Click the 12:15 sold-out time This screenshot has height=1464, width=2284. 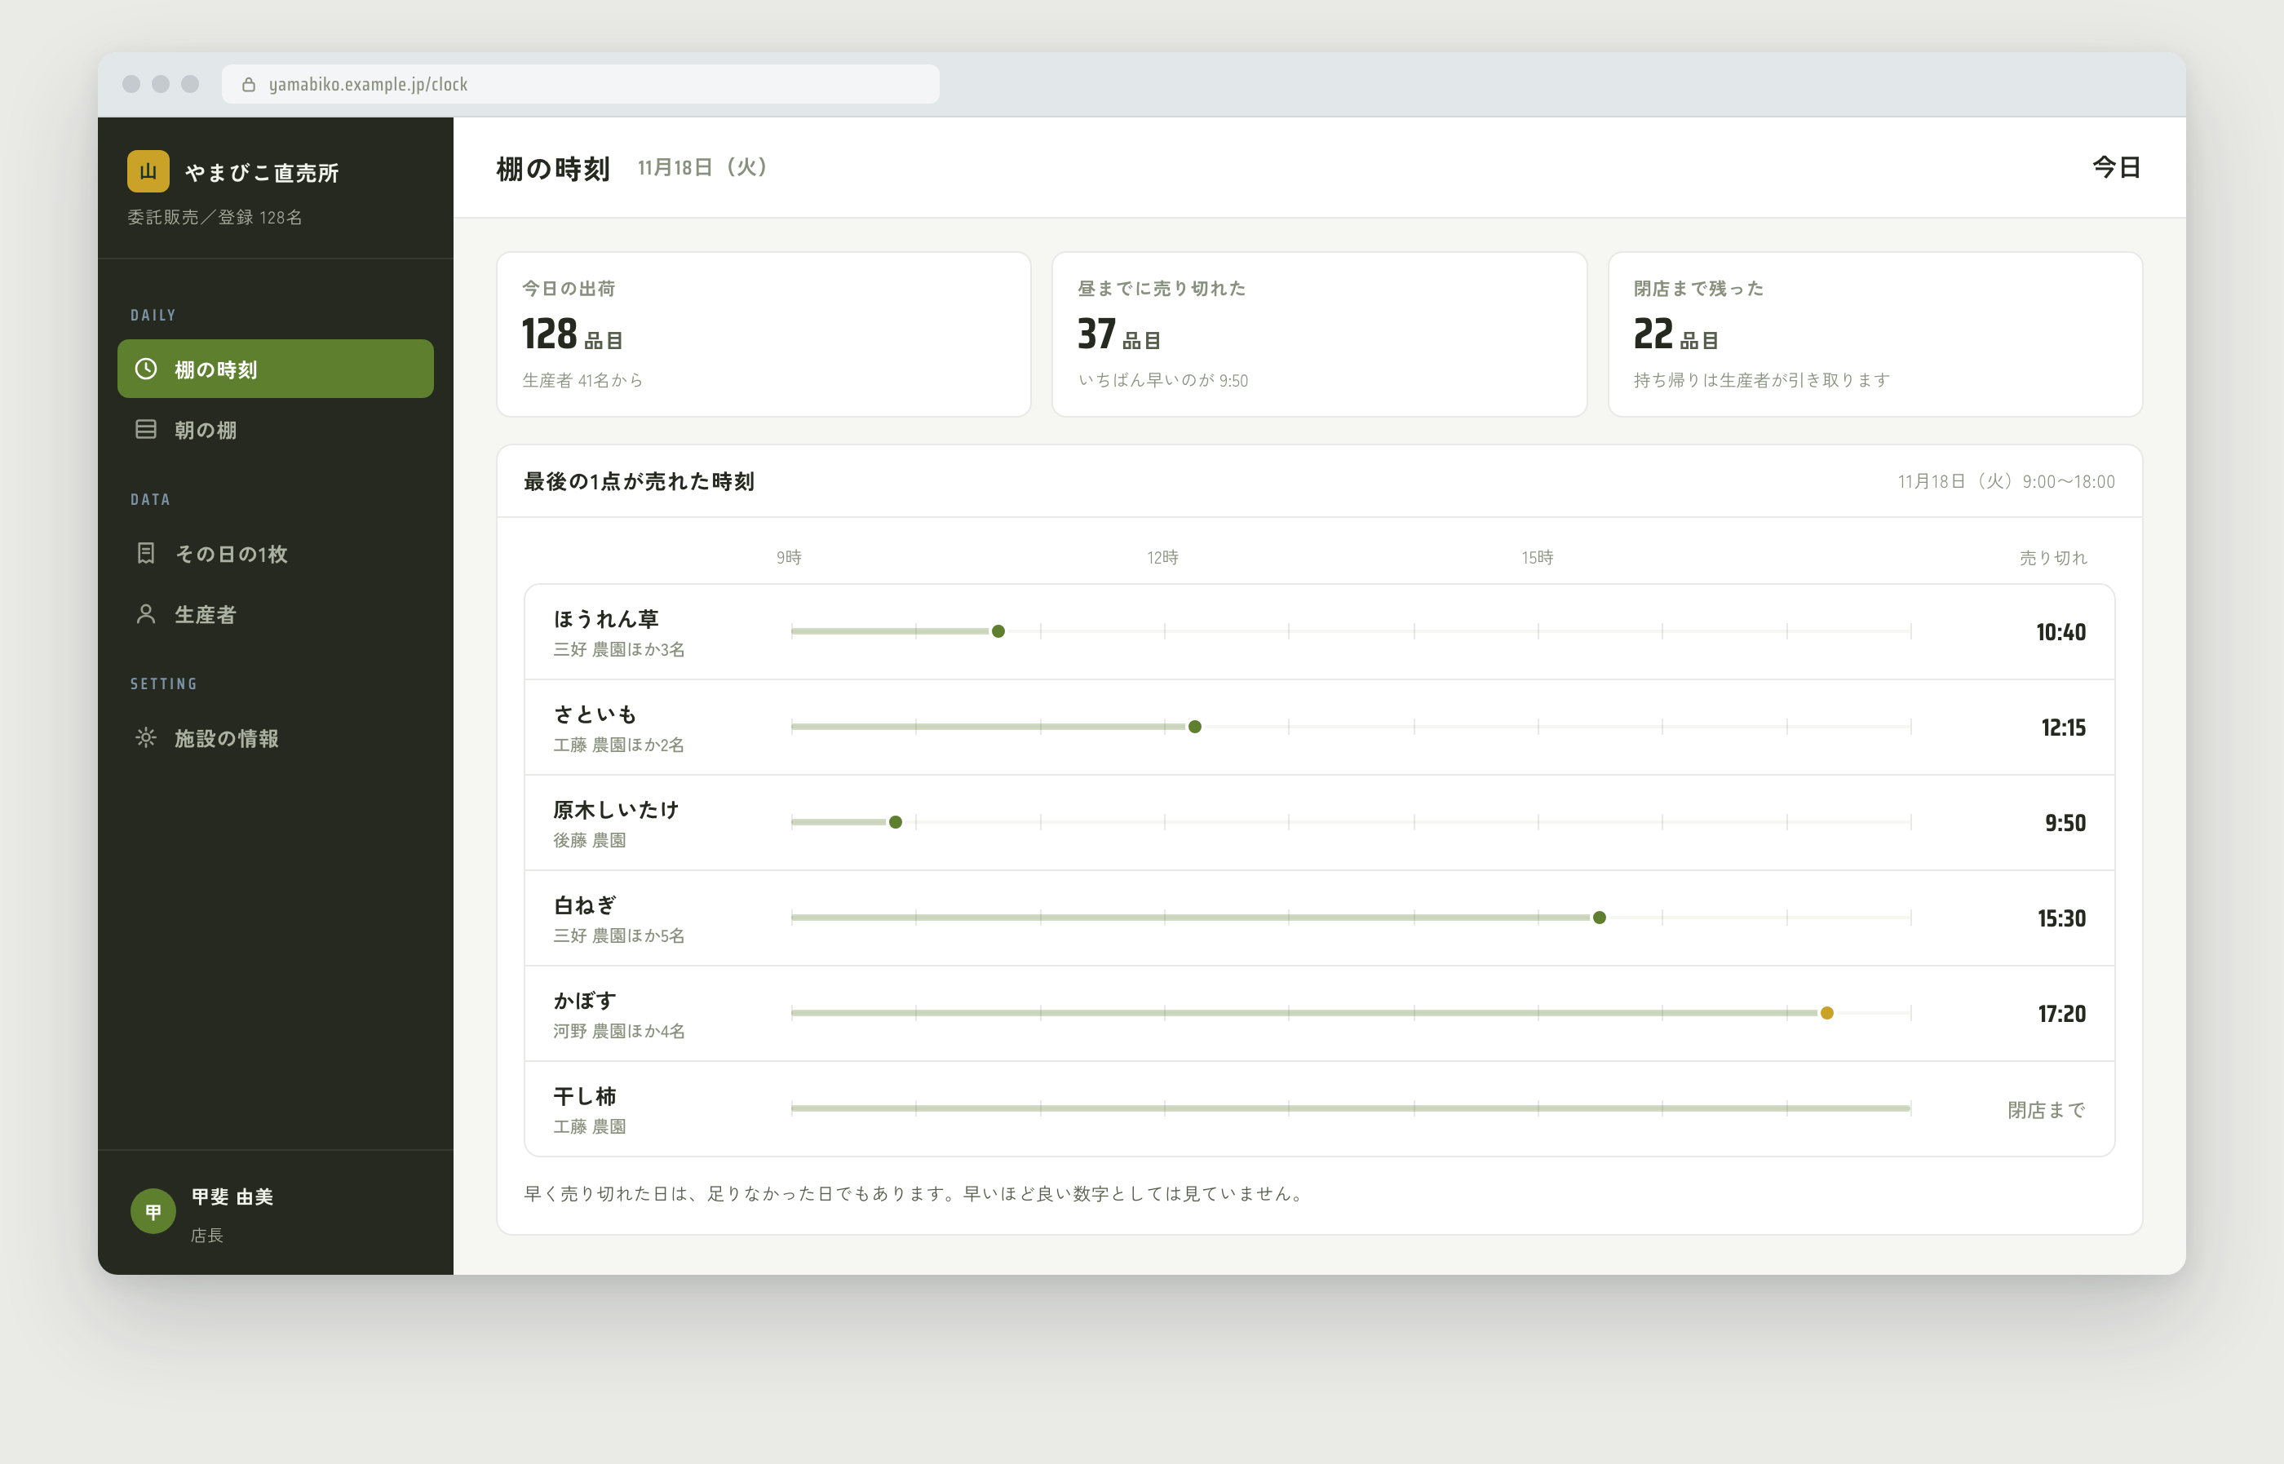point(2064,728)
